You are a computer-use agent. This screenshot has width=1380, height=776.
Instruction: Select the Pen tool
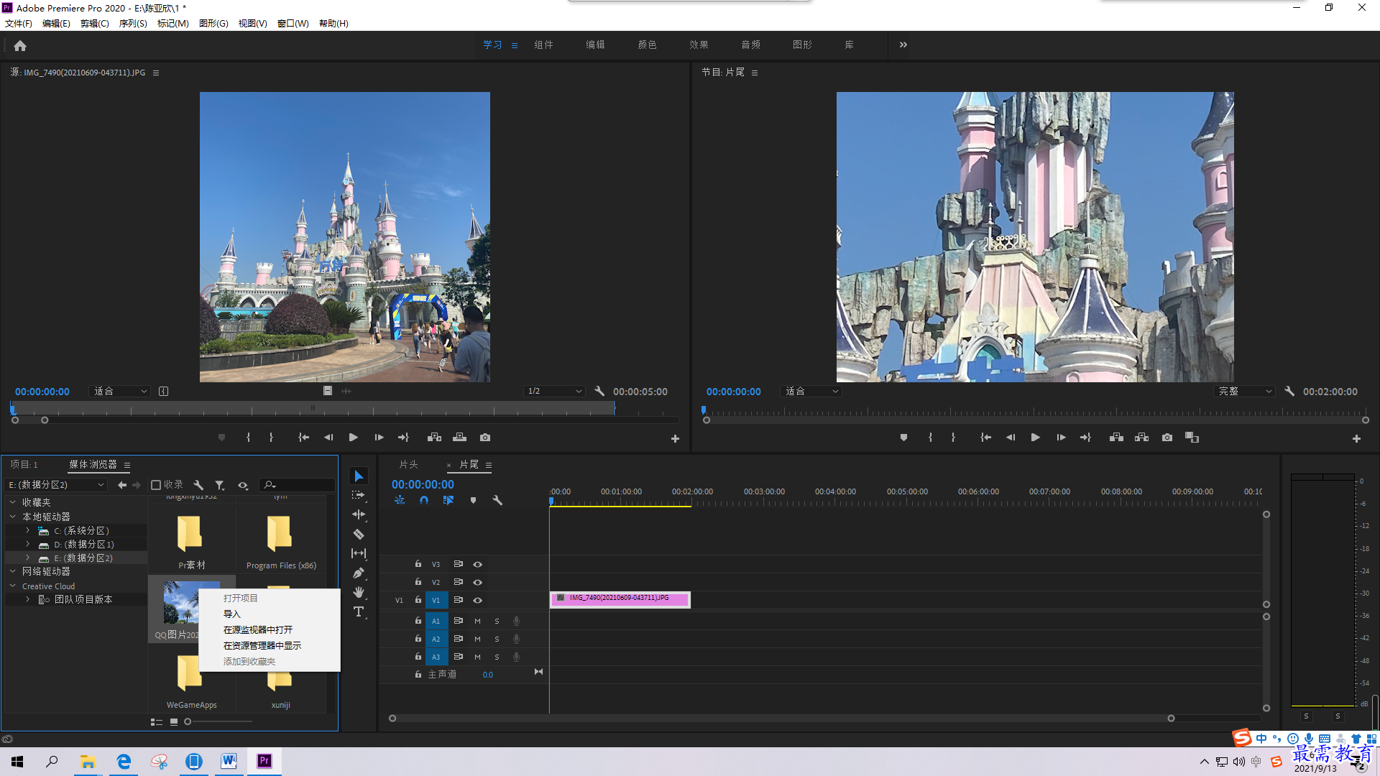point(359,573)
